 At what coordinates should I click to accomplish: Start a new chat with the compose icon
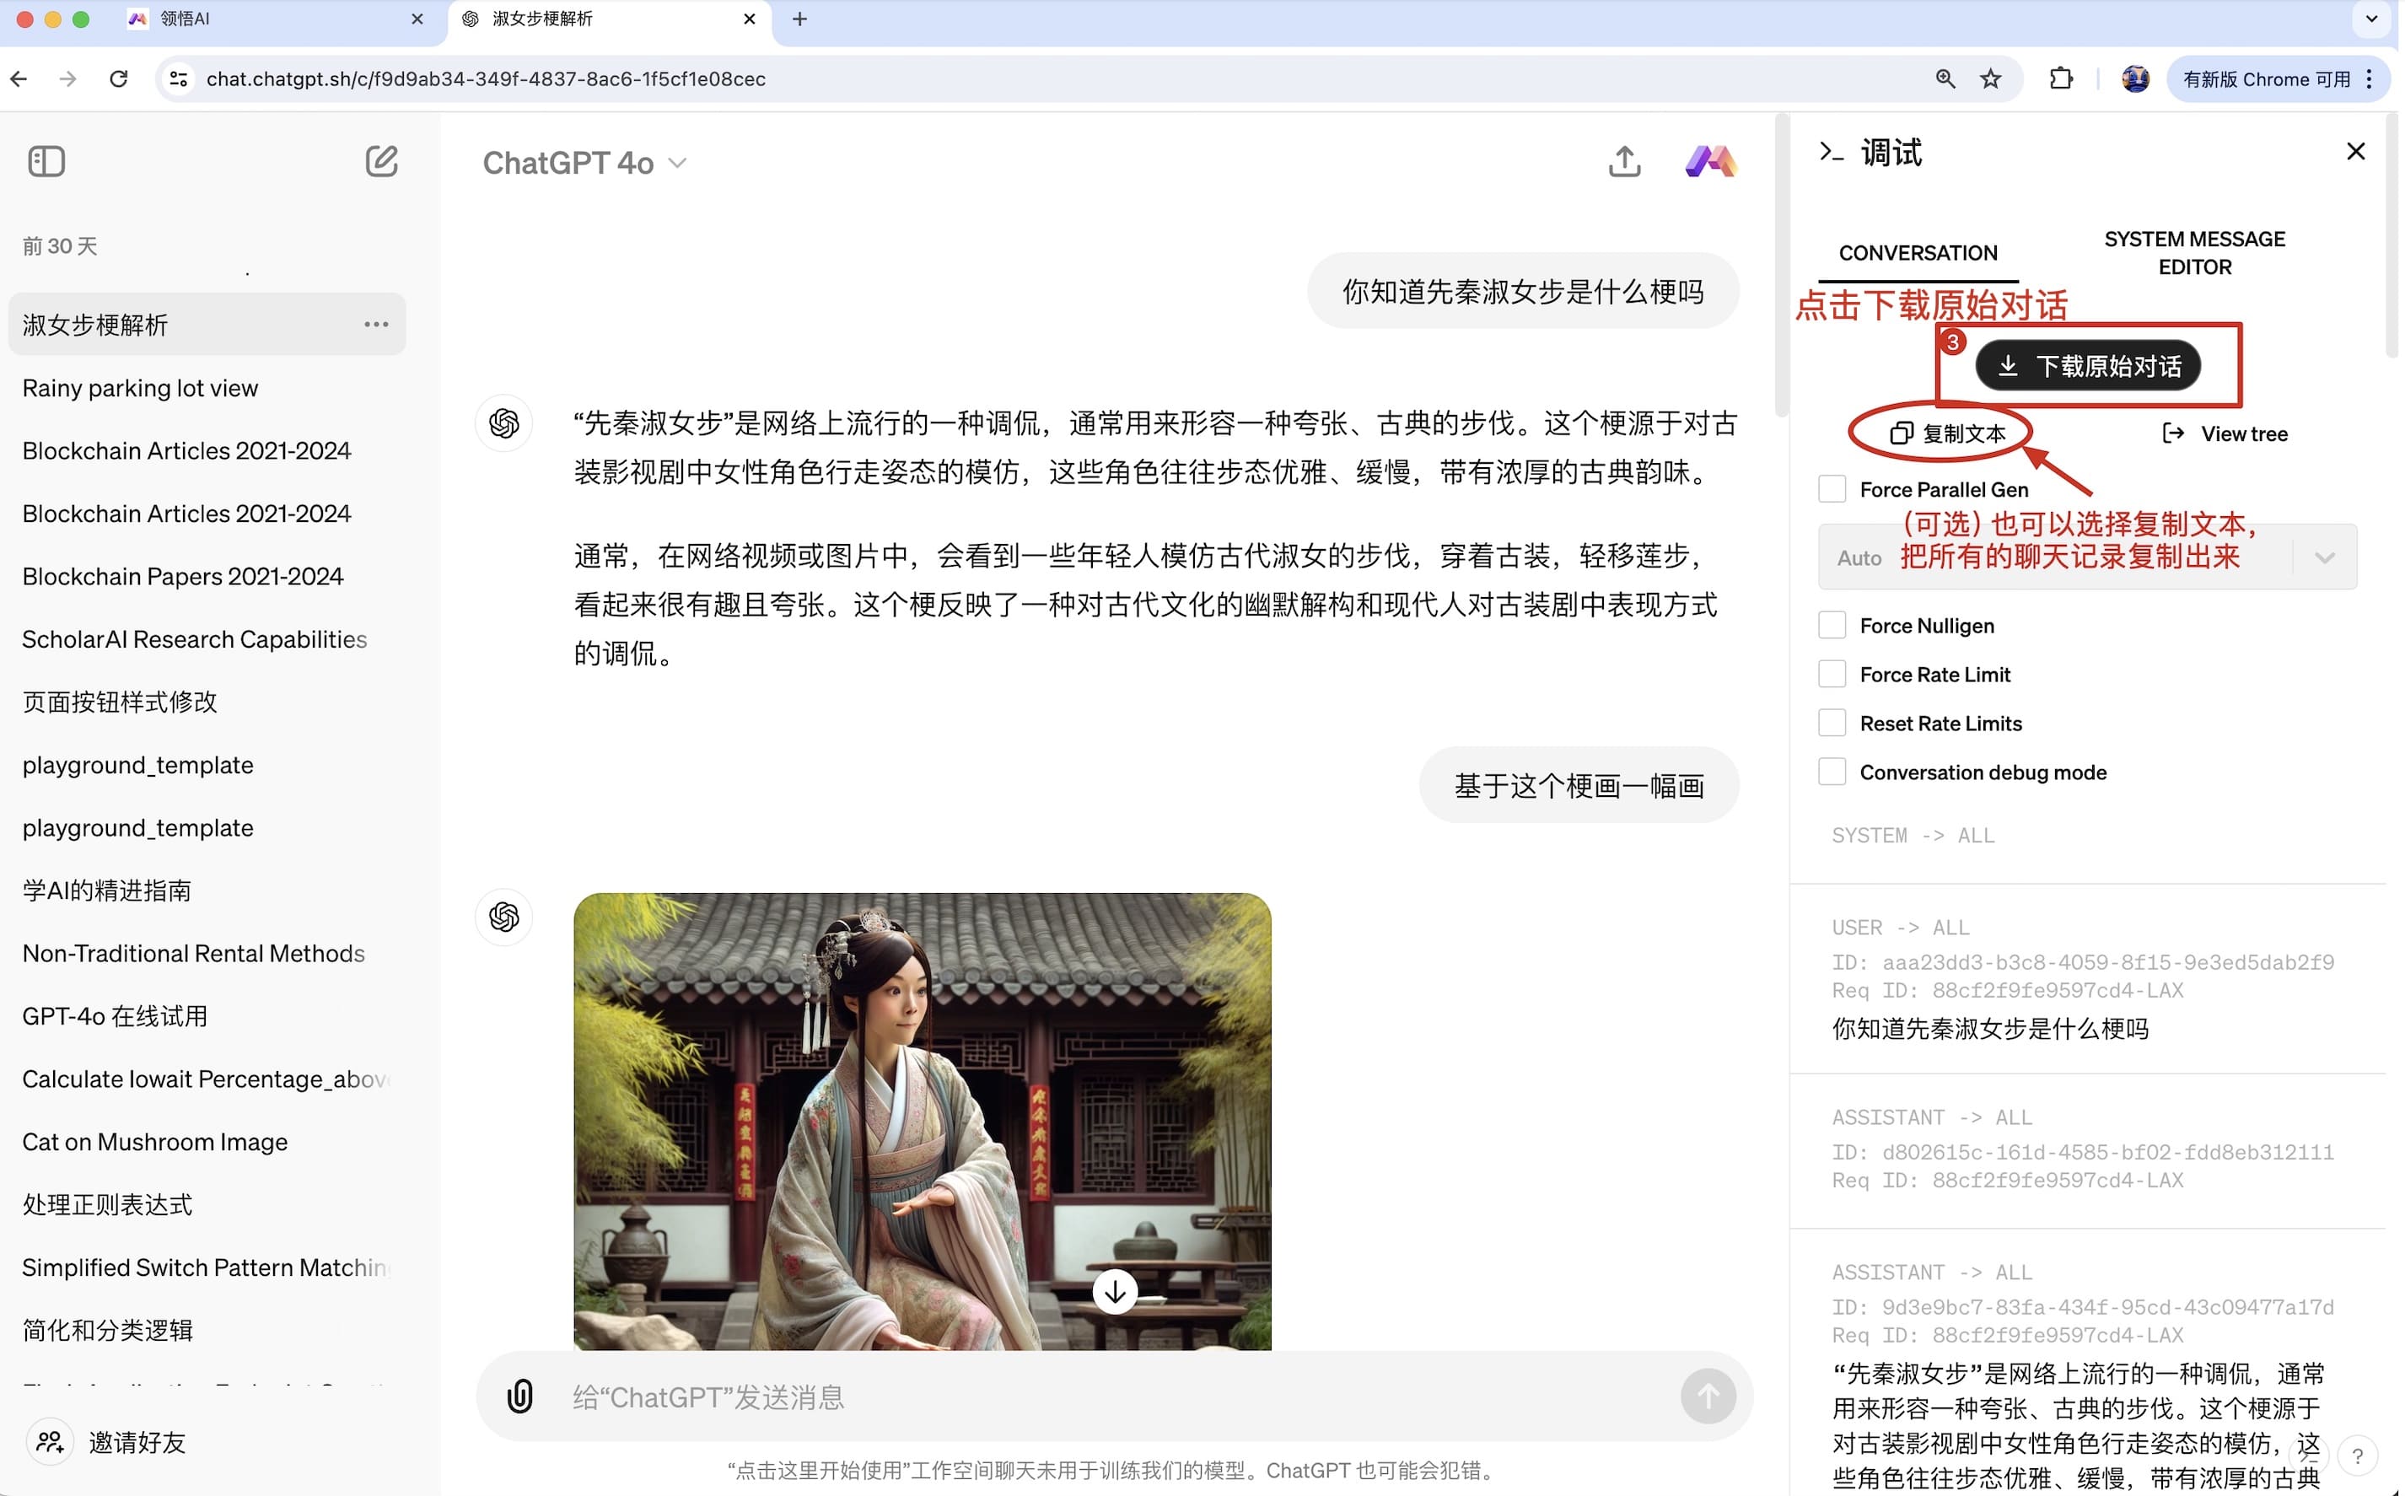coord(381,161)
